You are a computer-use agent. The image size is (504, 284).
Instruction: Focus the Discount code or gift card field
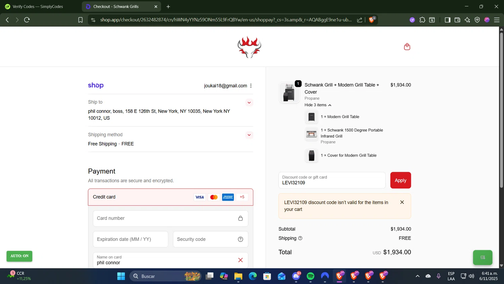(x=332, y=180)
